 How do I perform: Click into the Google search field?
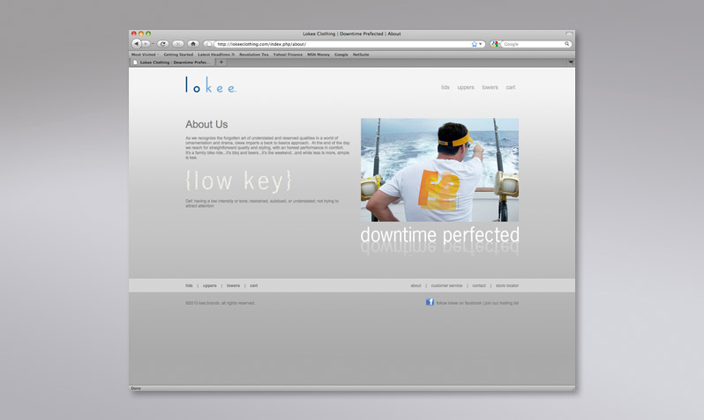533,44
